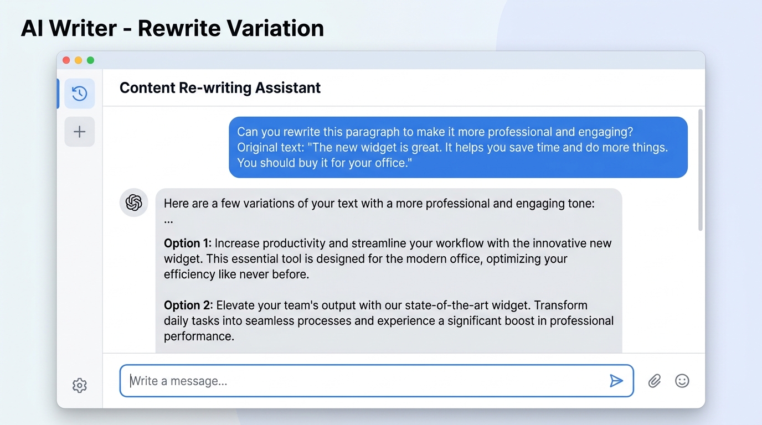Focus the 'Write a message...' input field
Screen dimensions: 762x425
pos(365,381)
